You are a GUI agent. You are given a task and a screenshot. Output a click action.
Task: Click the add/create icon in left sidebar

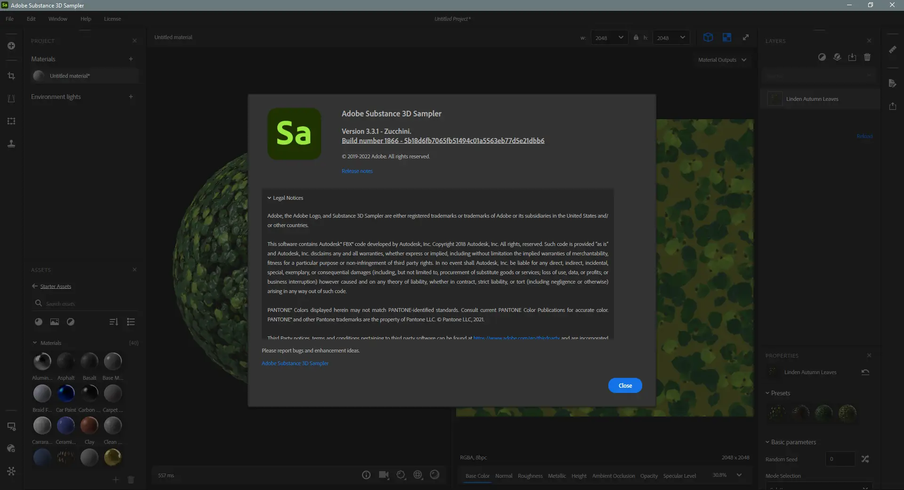click(x=11, y=46)
